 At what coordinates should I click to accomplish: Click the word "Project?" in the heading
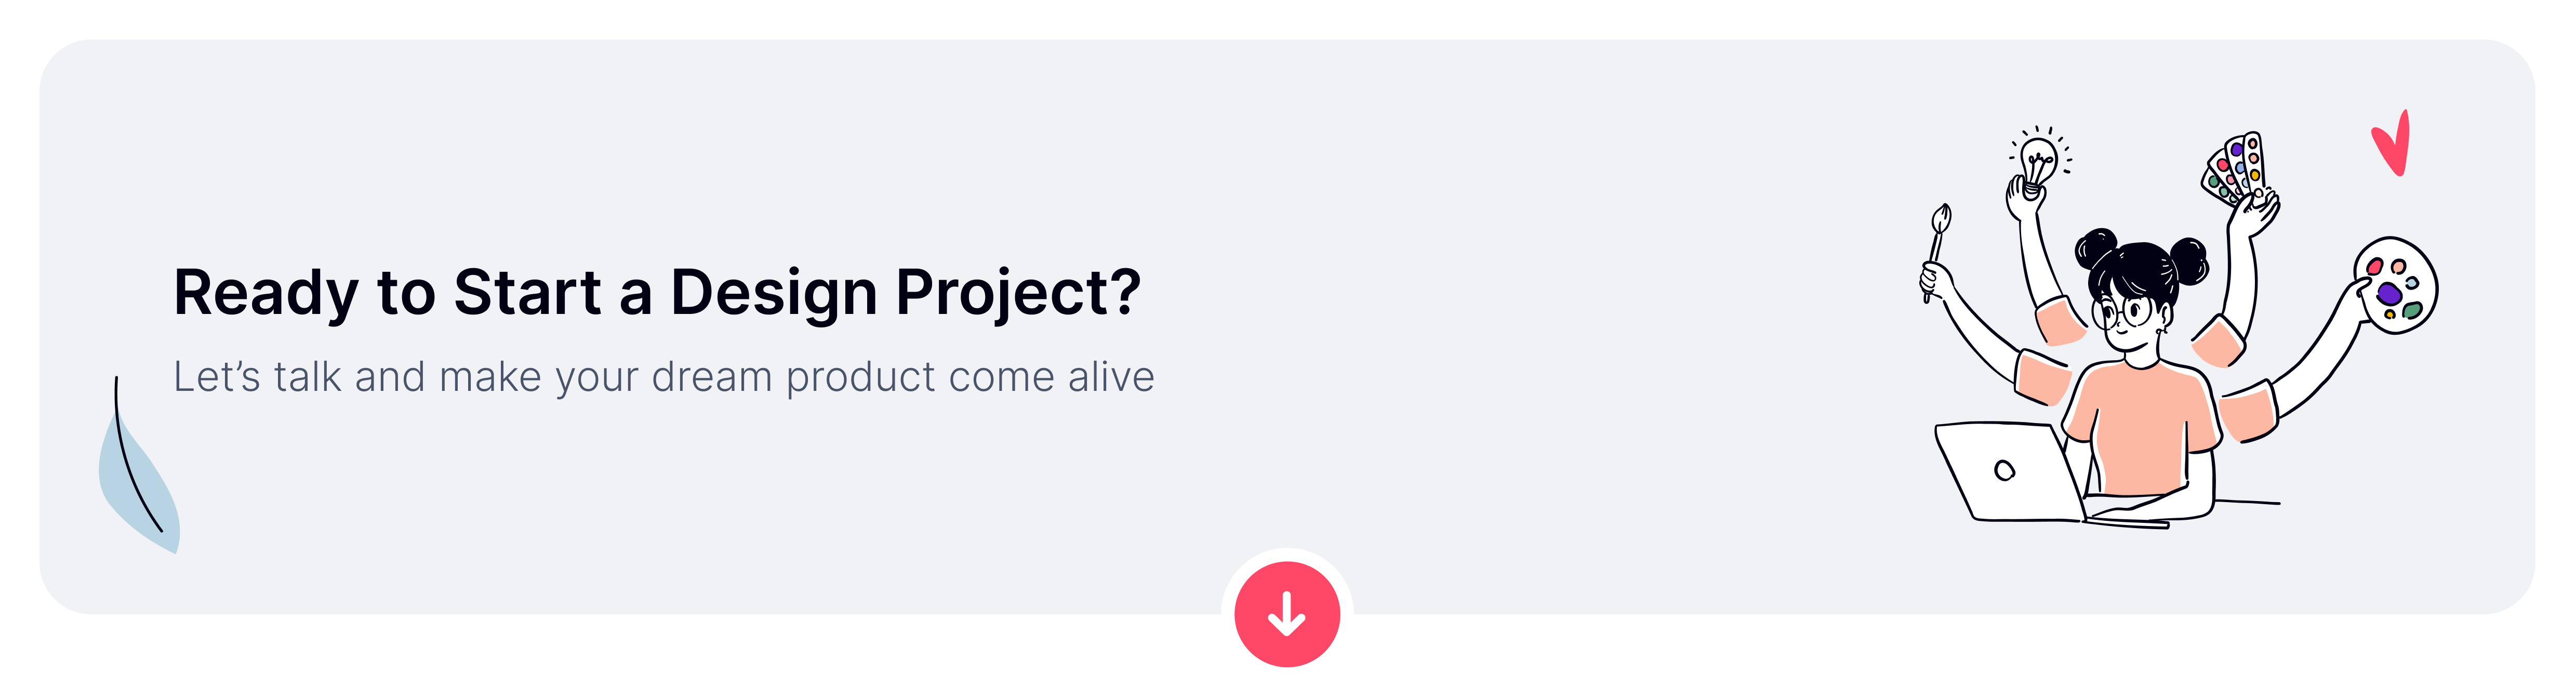(x=1017, y=292)
